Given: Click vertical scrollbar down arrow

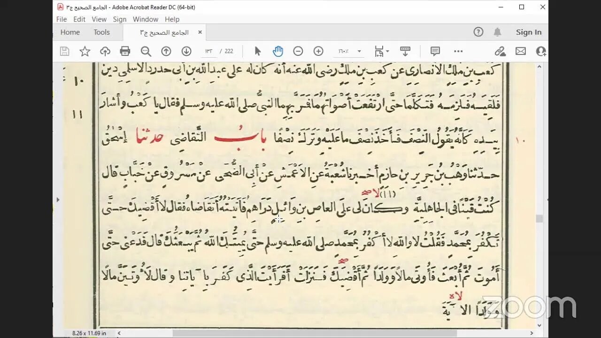Looking at the screenshot, I should coord(539,325).
